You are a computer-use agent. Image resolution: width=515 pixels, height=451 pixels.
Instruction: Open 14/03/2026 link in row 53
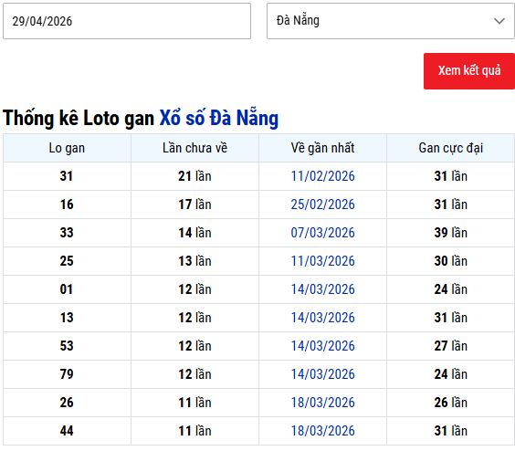(323, 346)
